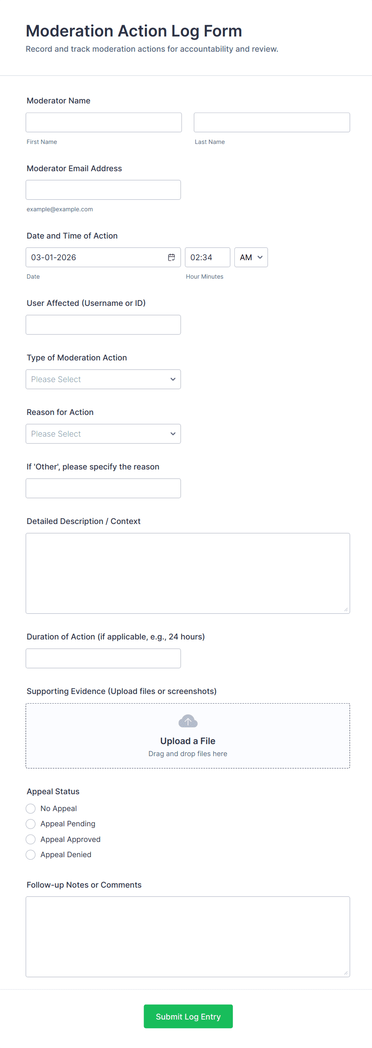
Task: Open the AM/PM time selector
Action: pos(250,257)
